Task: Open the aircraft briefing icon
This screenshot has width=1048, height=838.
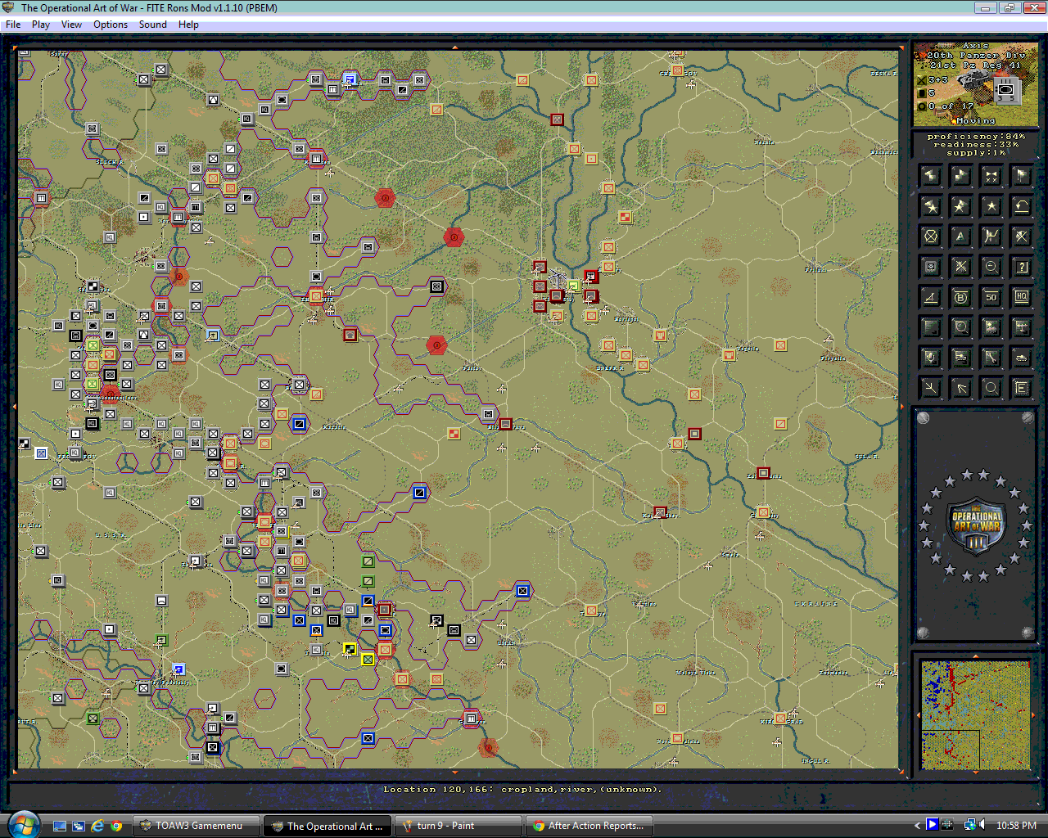Action: click(x=1022, y=328)
